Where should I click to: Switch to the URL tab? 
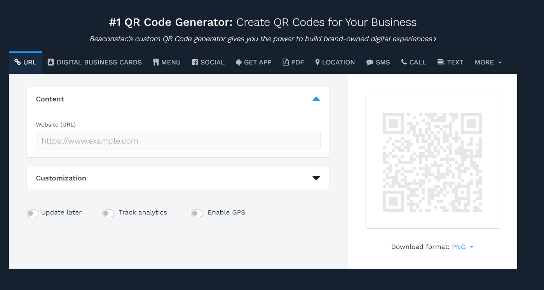point(25,62)
